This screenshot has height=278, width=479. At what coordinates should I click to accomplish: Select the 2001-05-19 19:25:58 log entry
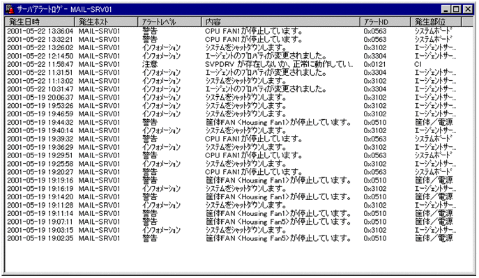[238, 164]
